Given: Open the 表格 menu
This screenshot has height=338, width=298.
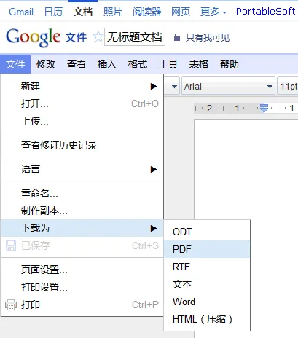Looking at the screenshot, I should pos(199,64).
